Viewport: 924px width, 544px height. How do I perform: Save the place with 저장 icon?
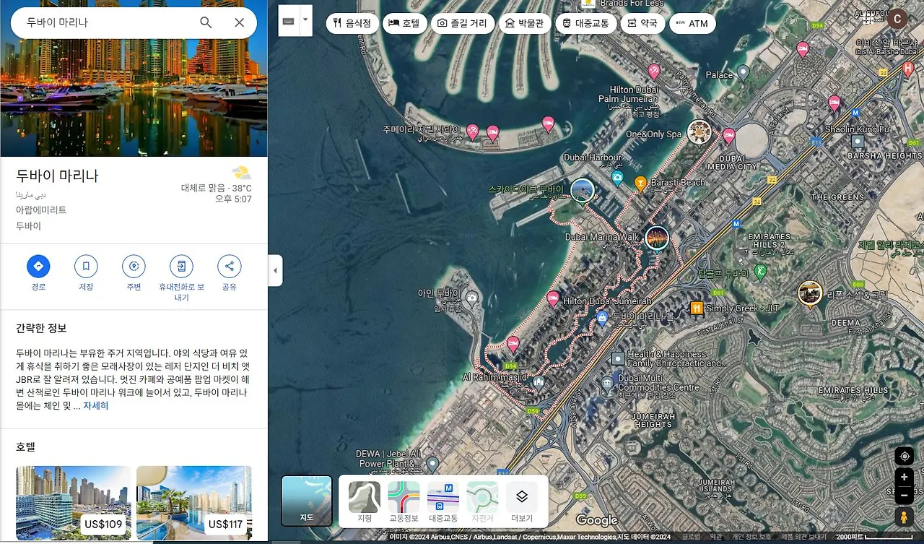tap(86, 267)
